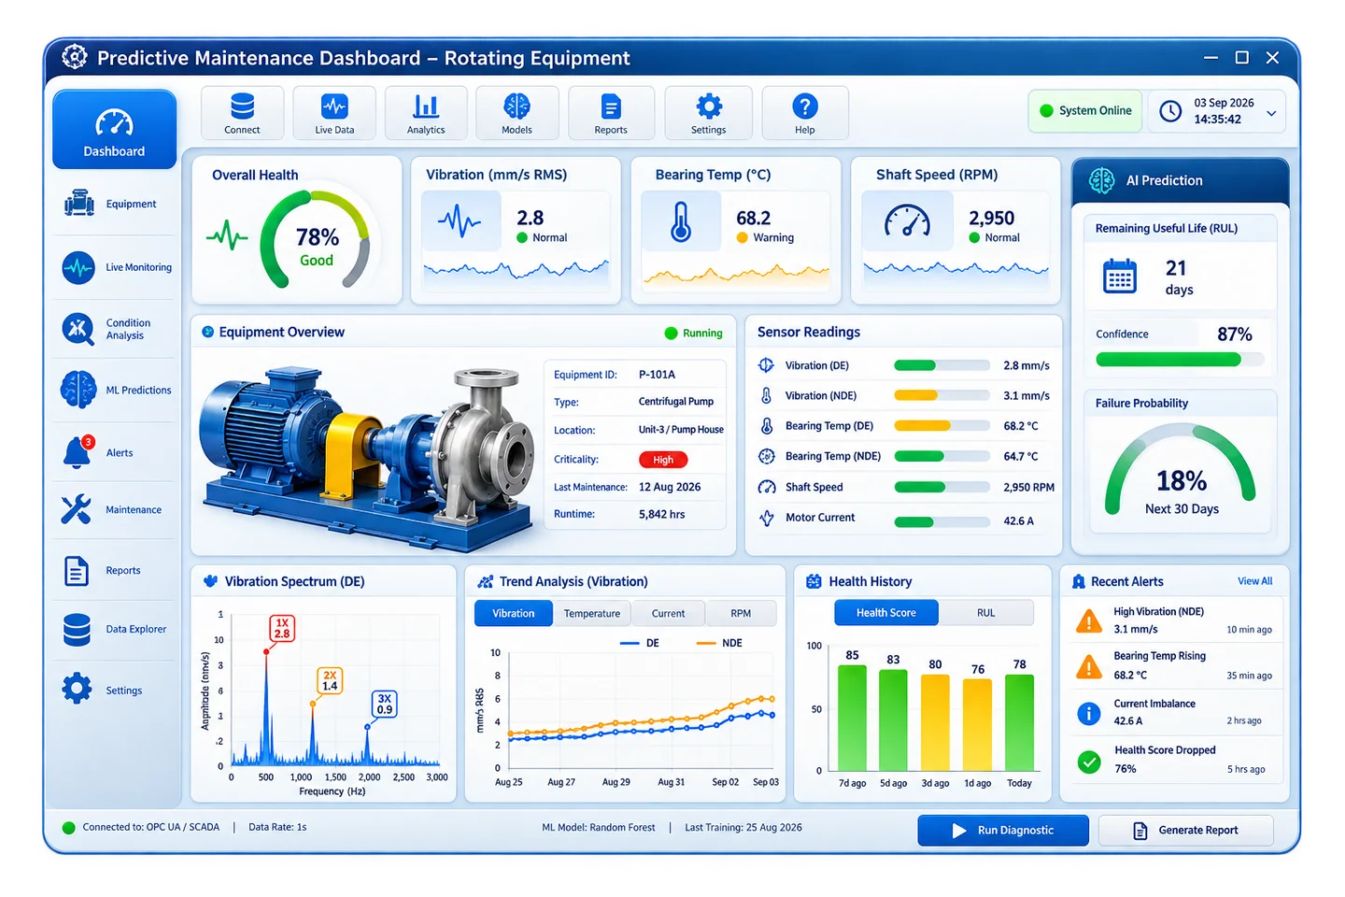The height and width of the screenshot is (897, 1345).
Task: Click the 1X 2.8 spectrum peak label
Action: [x=282, y=628]
